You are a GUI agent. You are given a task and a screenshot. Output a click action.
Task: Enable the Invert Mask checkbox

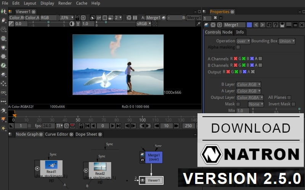(293, 104)
